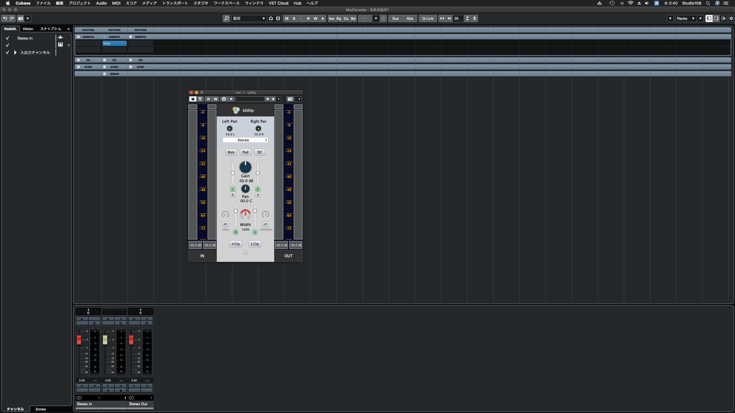Click the zoom value field showing 25

tap(458, 18)
